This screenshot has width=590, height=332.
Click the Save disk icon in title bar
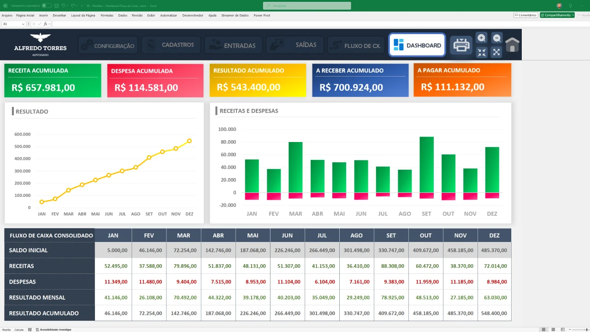coord(56,6)
